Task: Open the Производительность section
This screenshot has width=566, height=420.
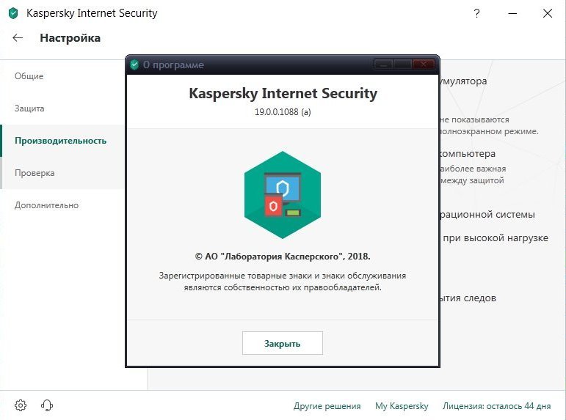Action: click(x=61, y=141)
